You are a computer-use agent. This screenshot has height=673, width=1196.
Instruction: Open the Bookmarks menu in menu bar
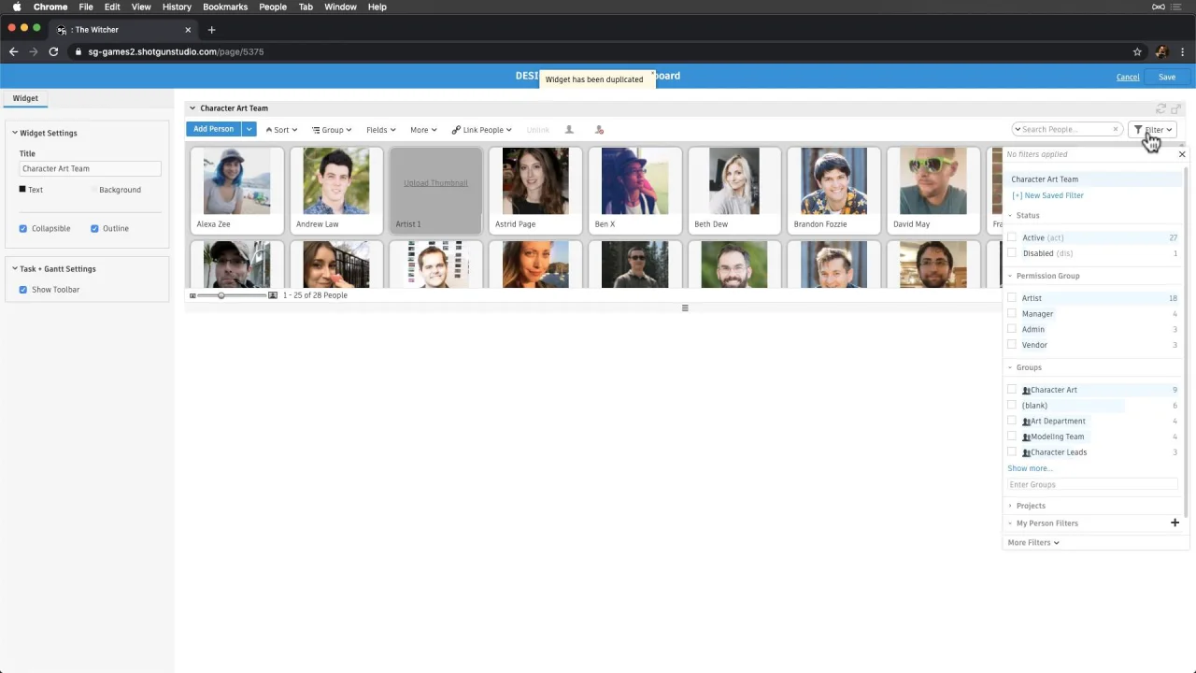tap(225, 7)
